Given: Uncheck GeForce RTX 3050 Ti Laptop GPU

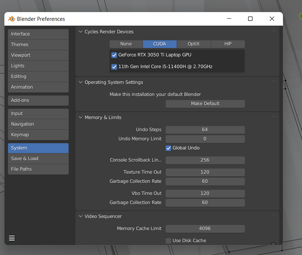Looking at the screenshot, I should click(x=114, y=55).
